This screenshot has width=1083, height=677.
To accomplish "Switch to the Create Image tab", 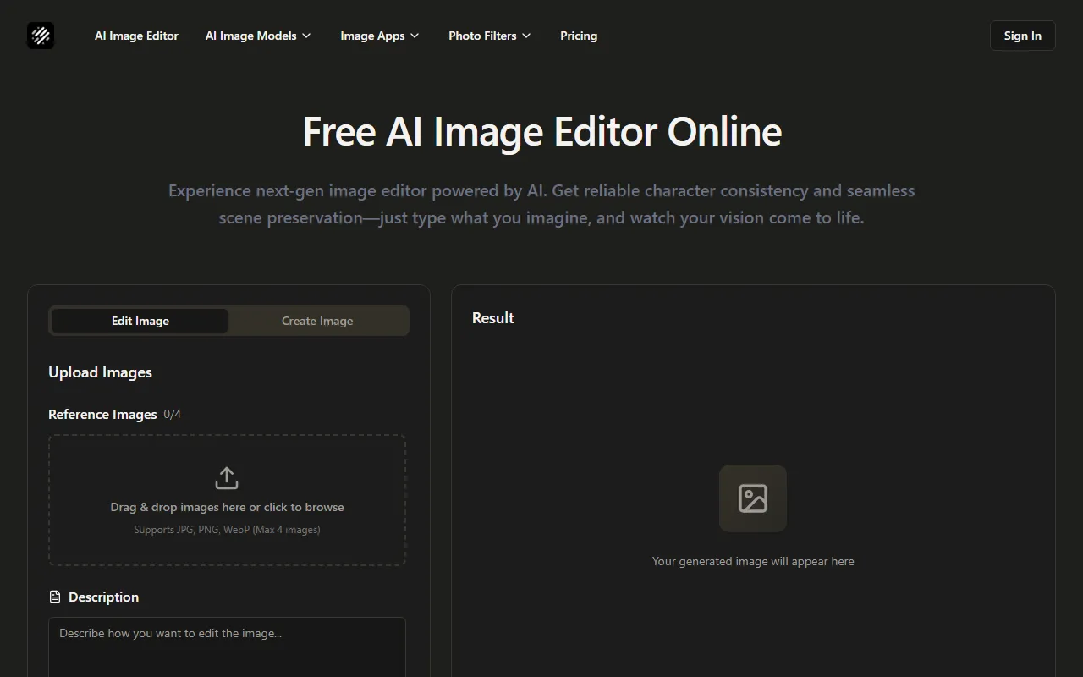I will pos(317,321).
